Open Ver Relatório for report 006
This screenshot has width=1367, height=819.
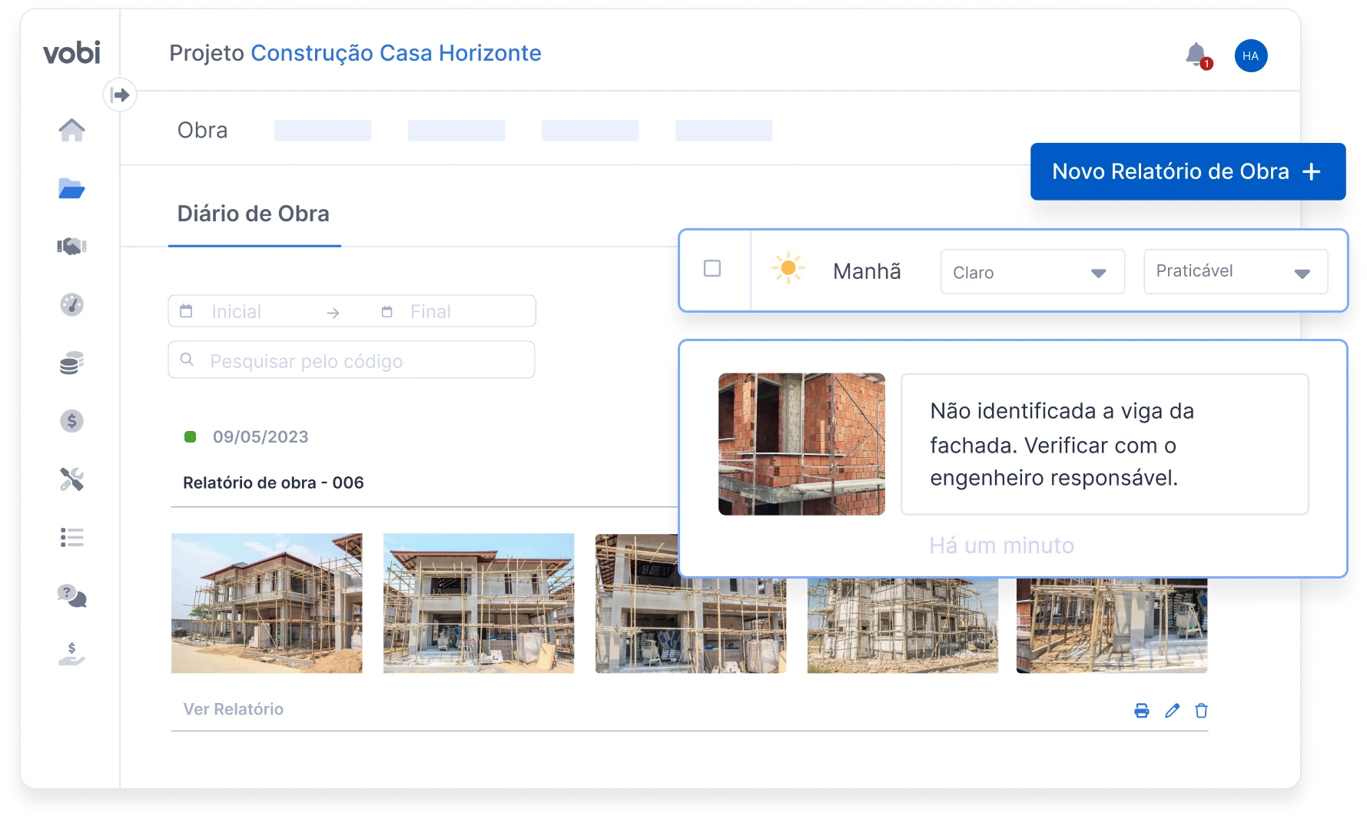pos(233,709)
